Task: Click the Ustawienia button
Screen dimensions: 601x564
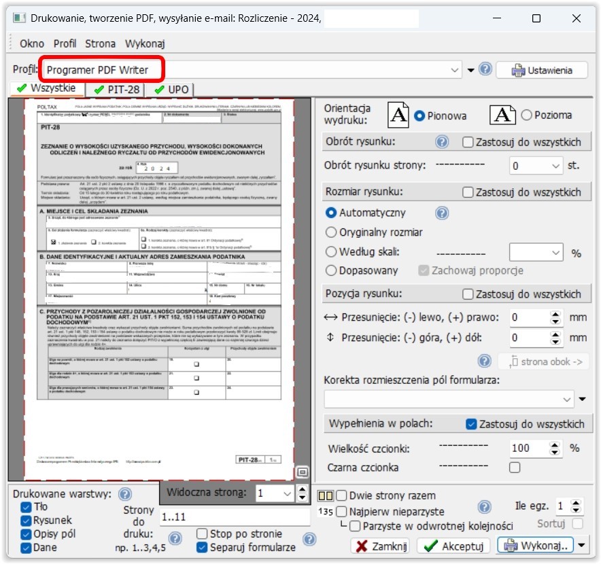Action: [x=543, y=70]
